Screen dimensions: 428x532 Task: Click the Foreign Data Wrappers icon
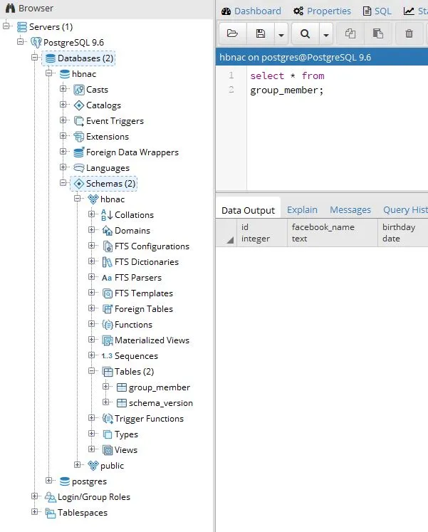click(78, 152)
